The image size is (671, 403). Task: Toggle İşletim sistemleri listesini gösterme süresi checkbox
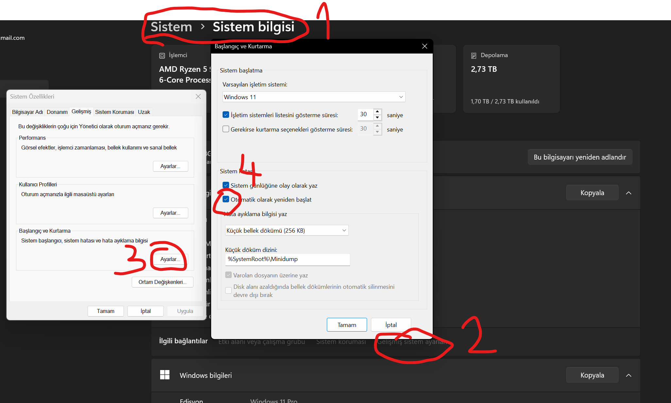[x=226, y=115]
